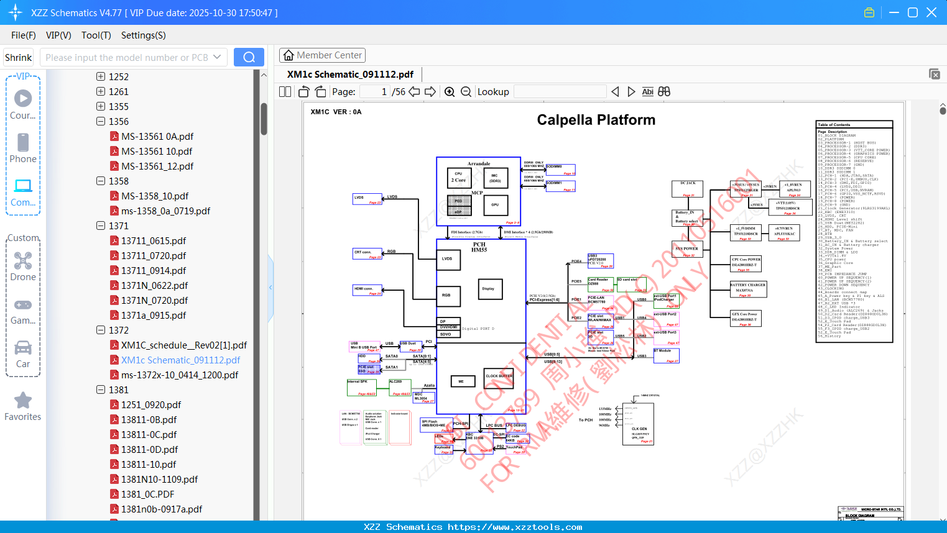Open 1381_0C.PDF file

pos(148,494)
